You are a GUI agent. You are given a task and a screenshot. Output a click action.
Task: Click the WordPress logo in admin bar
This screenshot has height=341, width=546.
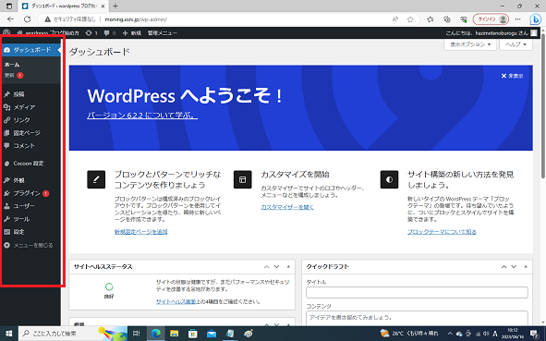[6, 32]
